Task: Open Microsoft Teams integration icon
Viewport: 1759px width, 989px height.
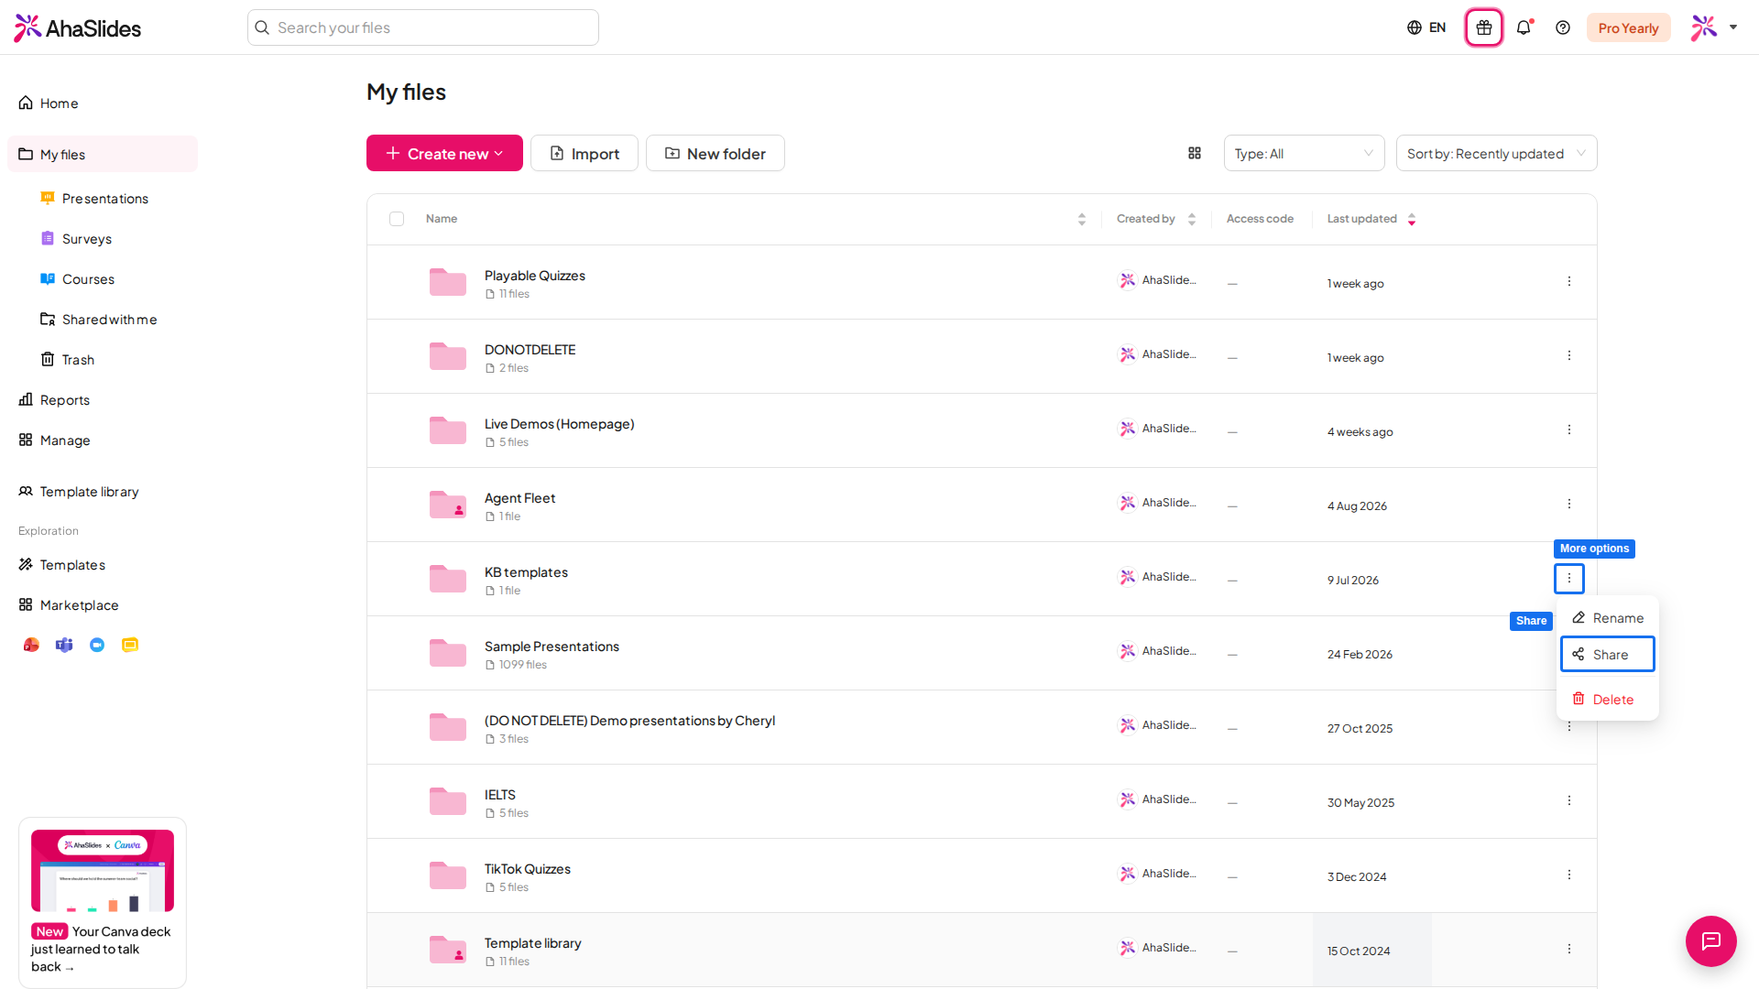Action: (64, 645)
